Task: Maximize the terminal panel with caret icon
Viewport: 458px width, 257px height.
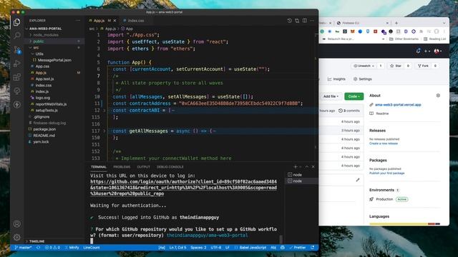Action: pyautogui.click(x=307, y=166)
